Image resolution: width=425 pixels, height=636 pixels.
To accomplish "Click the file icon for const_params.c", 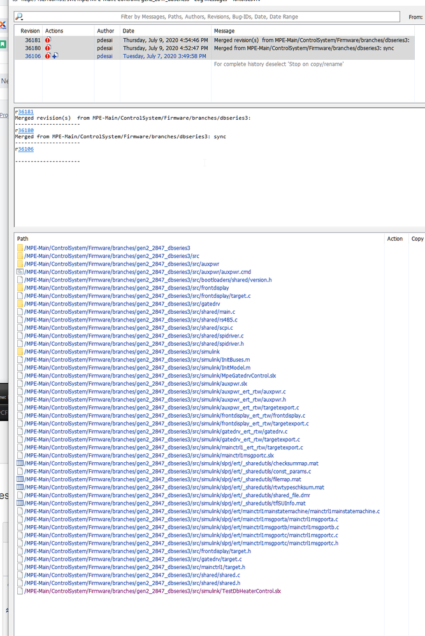I will [20, 471].
